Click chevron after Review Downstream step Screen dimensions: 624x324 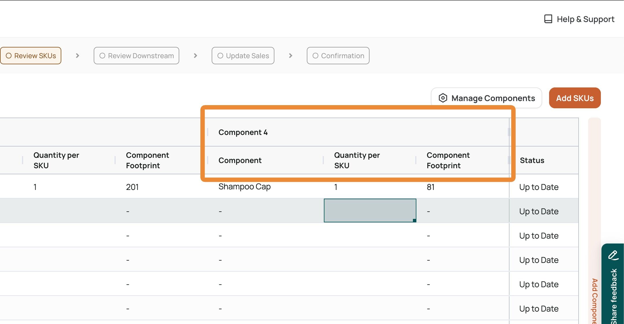point(195,56)
